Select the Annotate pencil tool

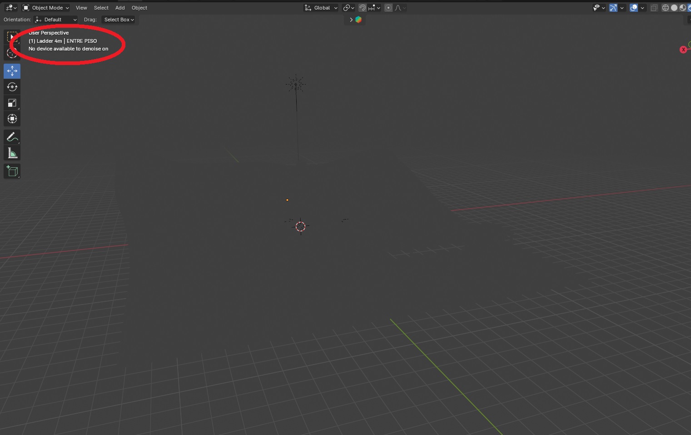coord(12,137)
